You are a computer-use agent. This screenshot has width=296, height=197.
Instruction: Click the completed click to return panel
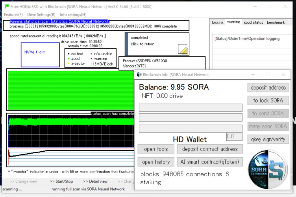157,44
